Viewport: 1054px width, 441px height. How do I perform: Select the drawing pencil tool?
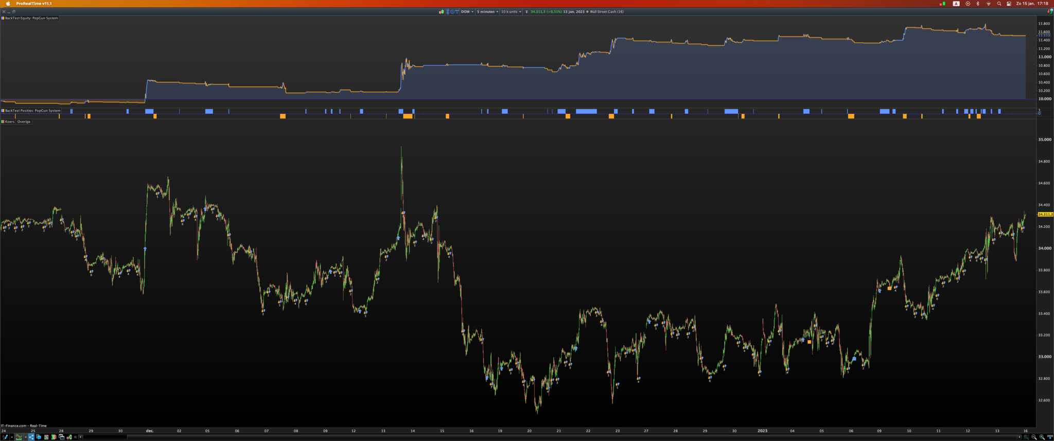click(5, 437)
